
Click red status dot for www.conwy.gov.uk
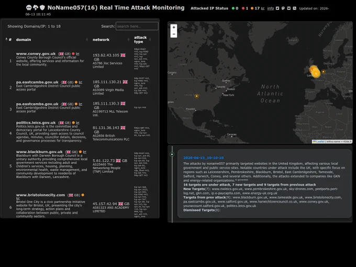click(x=73, y=54)
